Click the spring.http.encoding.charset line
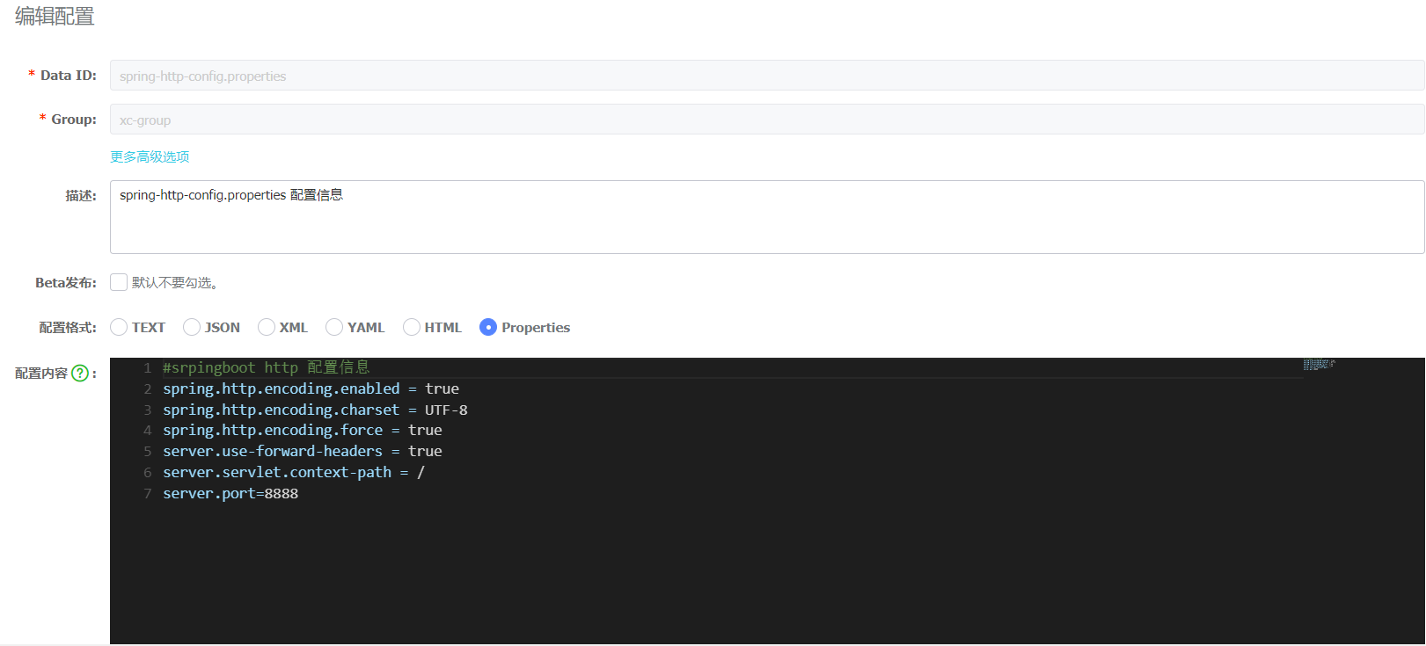 [x=315, y=410]
